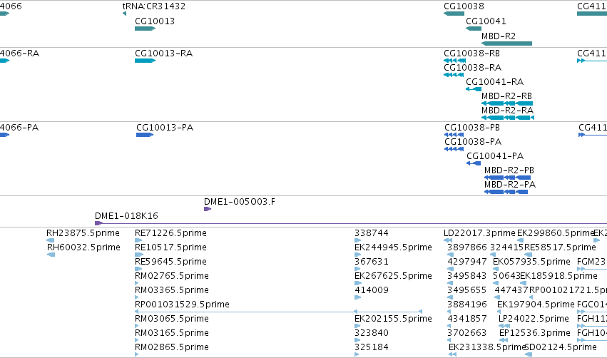This screenshot has width=607, height=358.
Task: Select the LP24022.5prime EST label
Action: click(534, 319)
